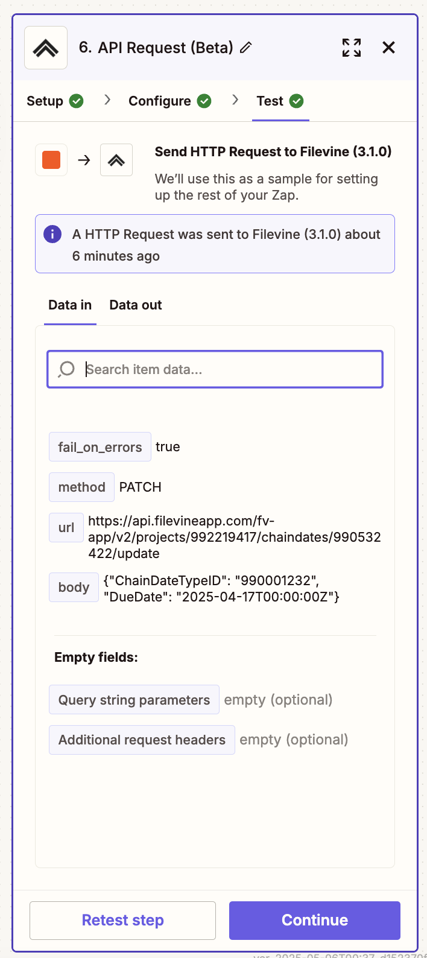Click the Query string parameters label
Viewport: 427px width, 958px height.
[x=134, y=700]
